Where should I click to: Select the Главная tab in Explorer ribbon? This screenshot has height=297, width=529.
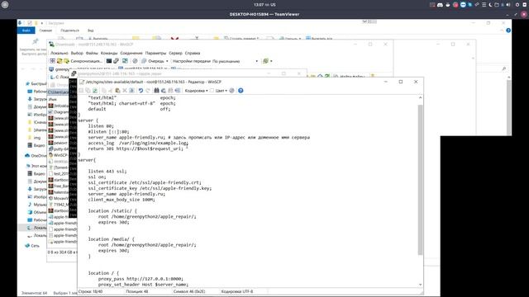click(45, 31)
